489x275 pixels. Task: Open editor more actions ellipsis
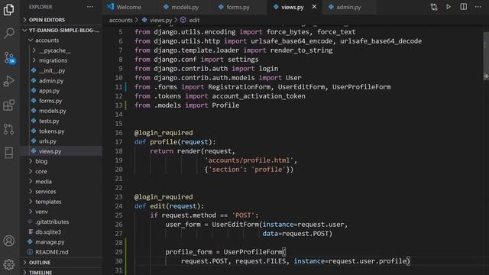point(478,7)
